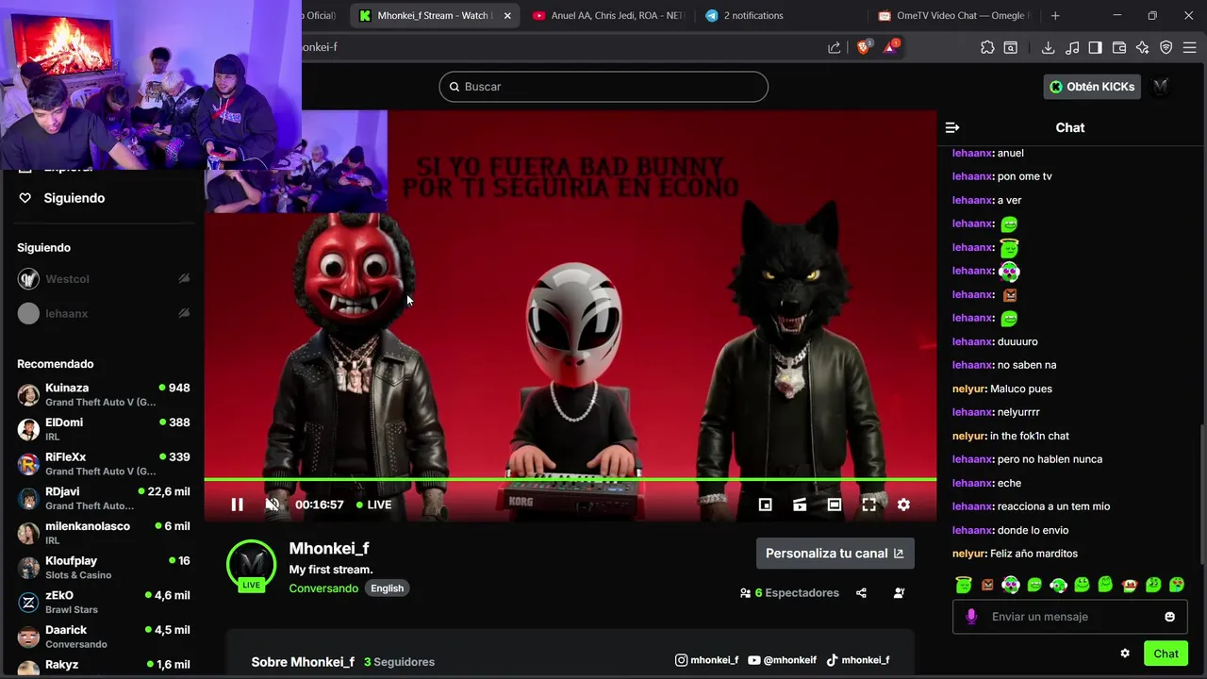This screenshot has width=1207, height=679.
Task: Open YouTube @mhonkeif link
Action: tap(782, 660)
